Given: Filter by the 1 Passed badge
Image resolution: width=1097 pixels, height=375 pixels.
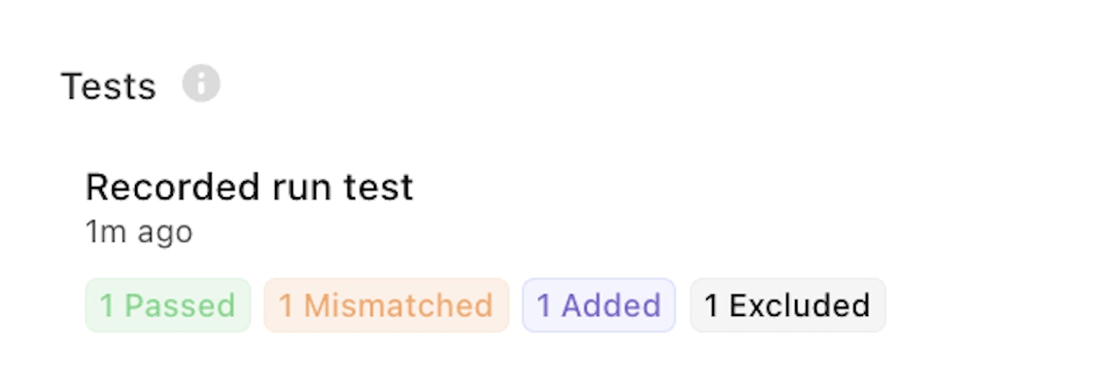Looking at the screenshot, I should 168,305.
